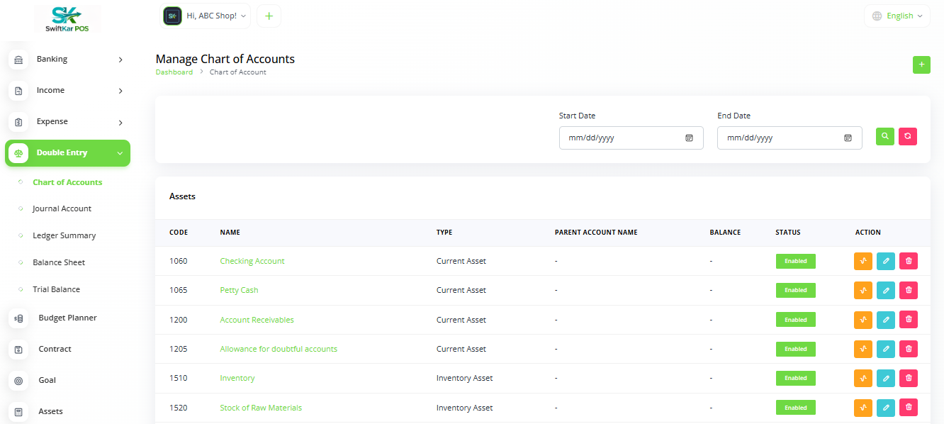
Task: Go to Balance Sheet in sidebar
Action: pos(59,262)
